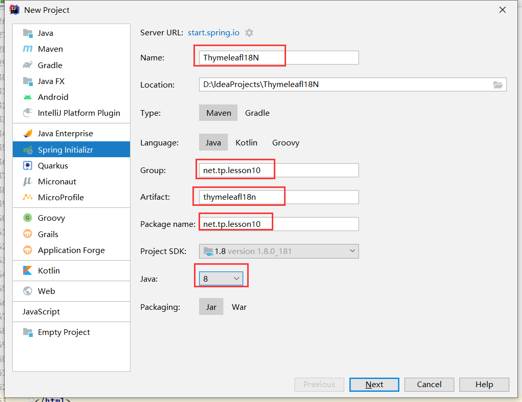The image size is (522, 402).
Task: Click the Help button
Action: pos(484,385)
